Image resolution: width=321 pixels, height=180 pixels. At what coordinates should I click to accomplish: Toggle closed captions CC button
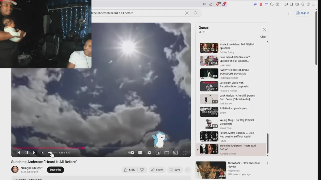(140, 153)
